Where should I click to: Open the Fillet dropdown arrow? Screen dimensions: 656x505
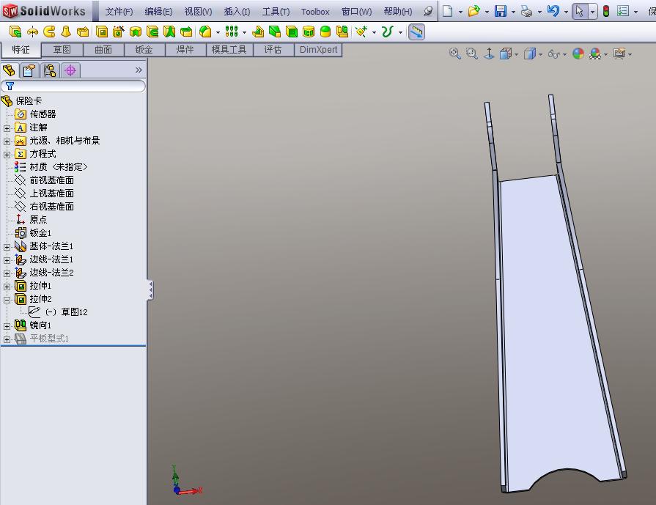click(x=218, y=32)
